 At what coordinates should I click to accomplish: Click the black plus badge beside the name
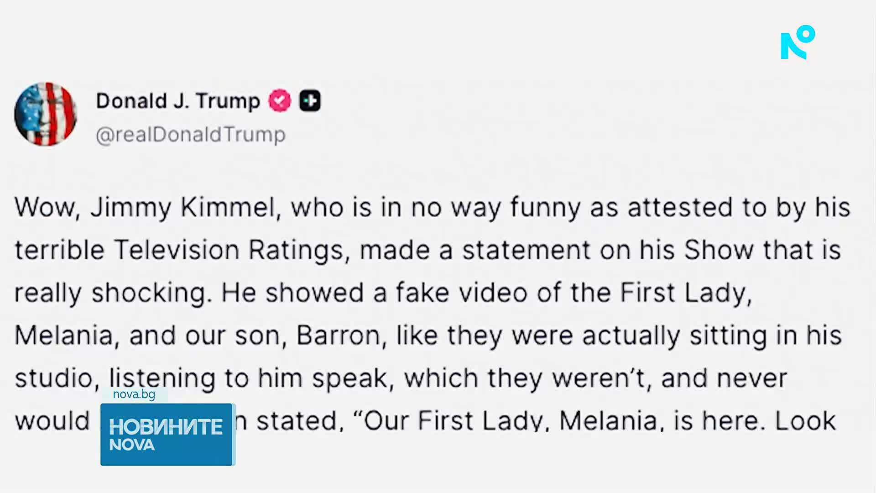[x=310, y=101]
